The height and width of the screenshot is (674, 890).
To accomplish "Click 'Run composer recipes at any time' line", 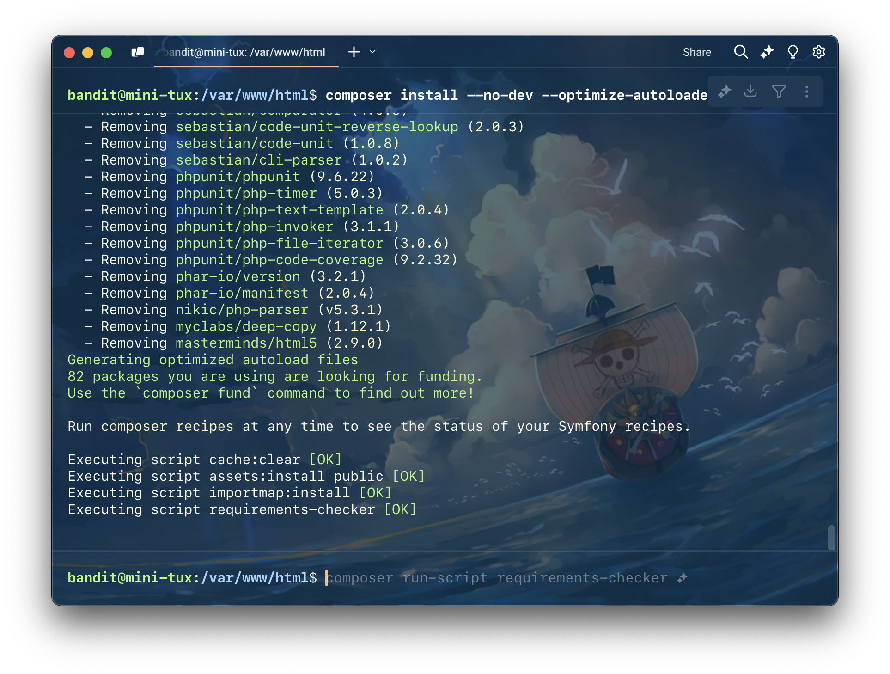I will (379, 426).
